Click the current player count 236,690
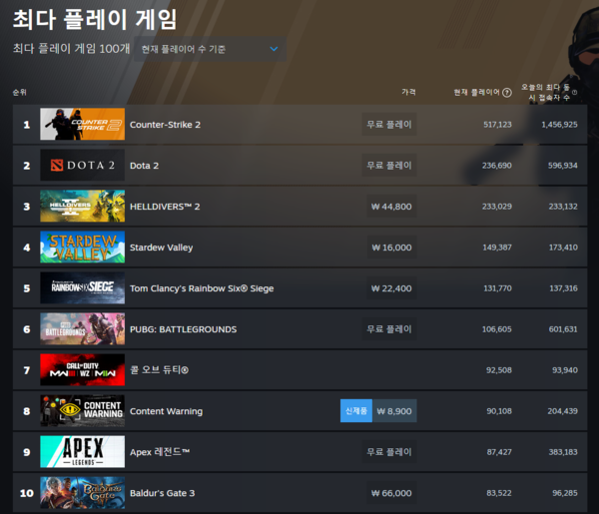 coord(496,166)
